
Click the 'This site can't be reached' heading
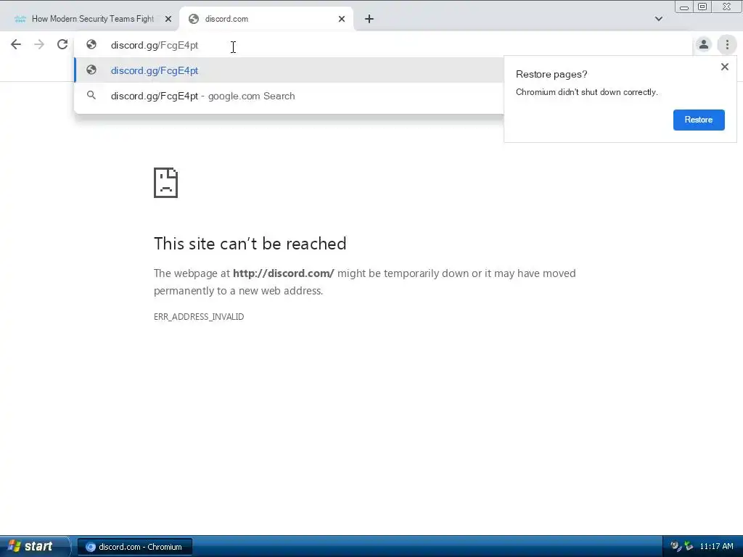point(250,244)
